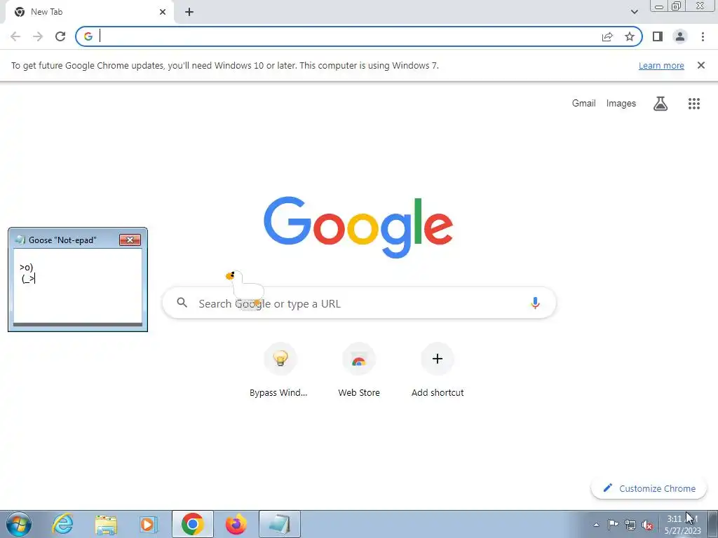Reload the current page
Image resolution: width=718 pixels, height=538 pixels.
tap(60, 36)
